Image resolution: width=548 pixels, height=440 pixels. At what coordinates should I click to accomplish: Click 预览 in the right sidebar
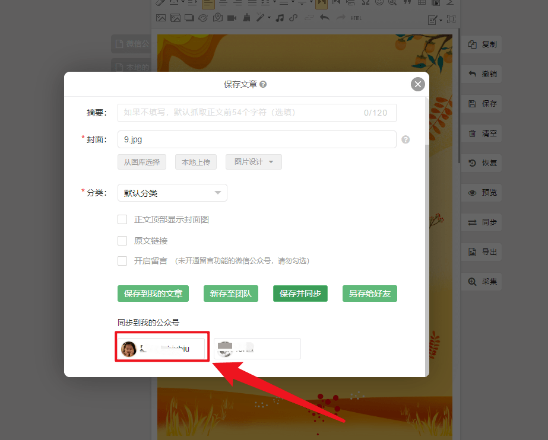[482, 193]
